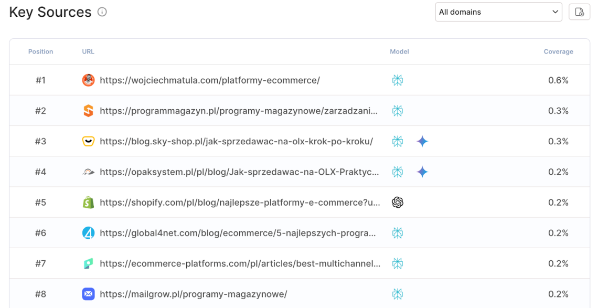Click the global4net.com favicon on row #6
Viewport: 598px width, 308px height.
88,232
